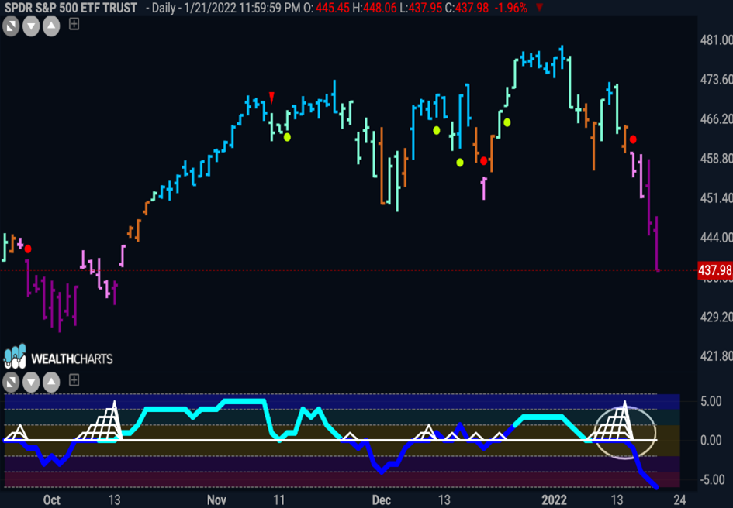Click the 458.80 price axis label
The width and height of the screenshot is (733, 508).
(x=716, y=159)
